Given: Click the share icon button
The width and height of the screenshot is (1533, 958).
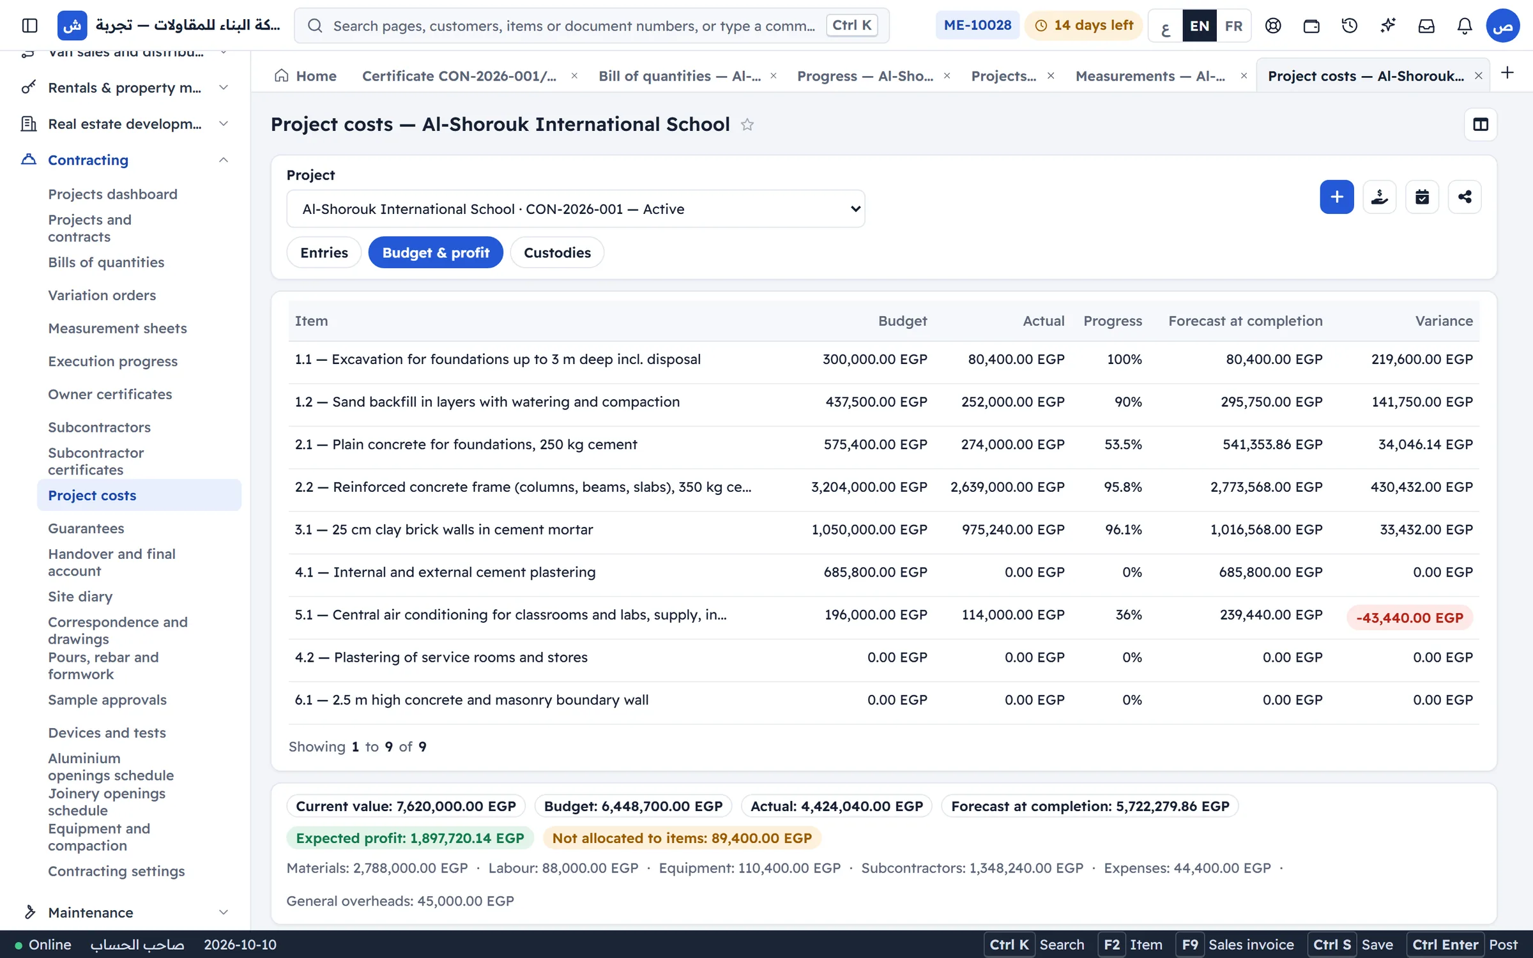Looking at the screenshot, I should pyautogui.click(x=1465, y=197).
